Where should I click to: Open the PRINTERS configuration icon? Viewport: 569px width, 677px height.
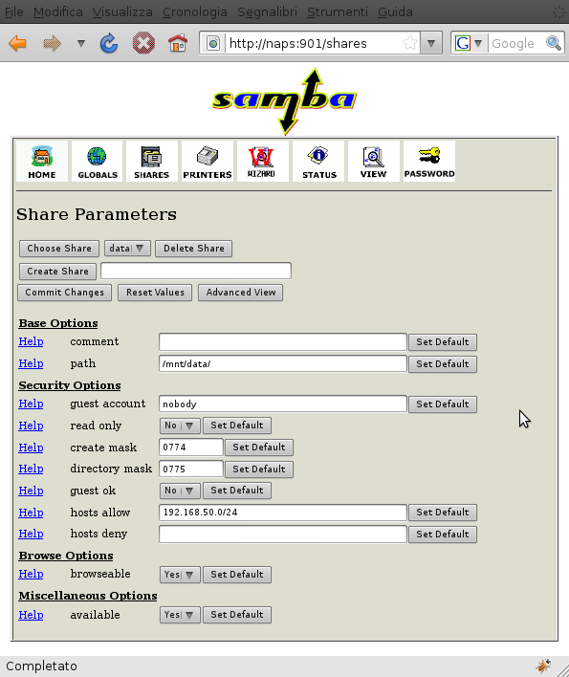208,161
